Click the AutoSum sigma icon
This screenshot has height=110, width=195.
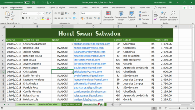pos(155,12)
